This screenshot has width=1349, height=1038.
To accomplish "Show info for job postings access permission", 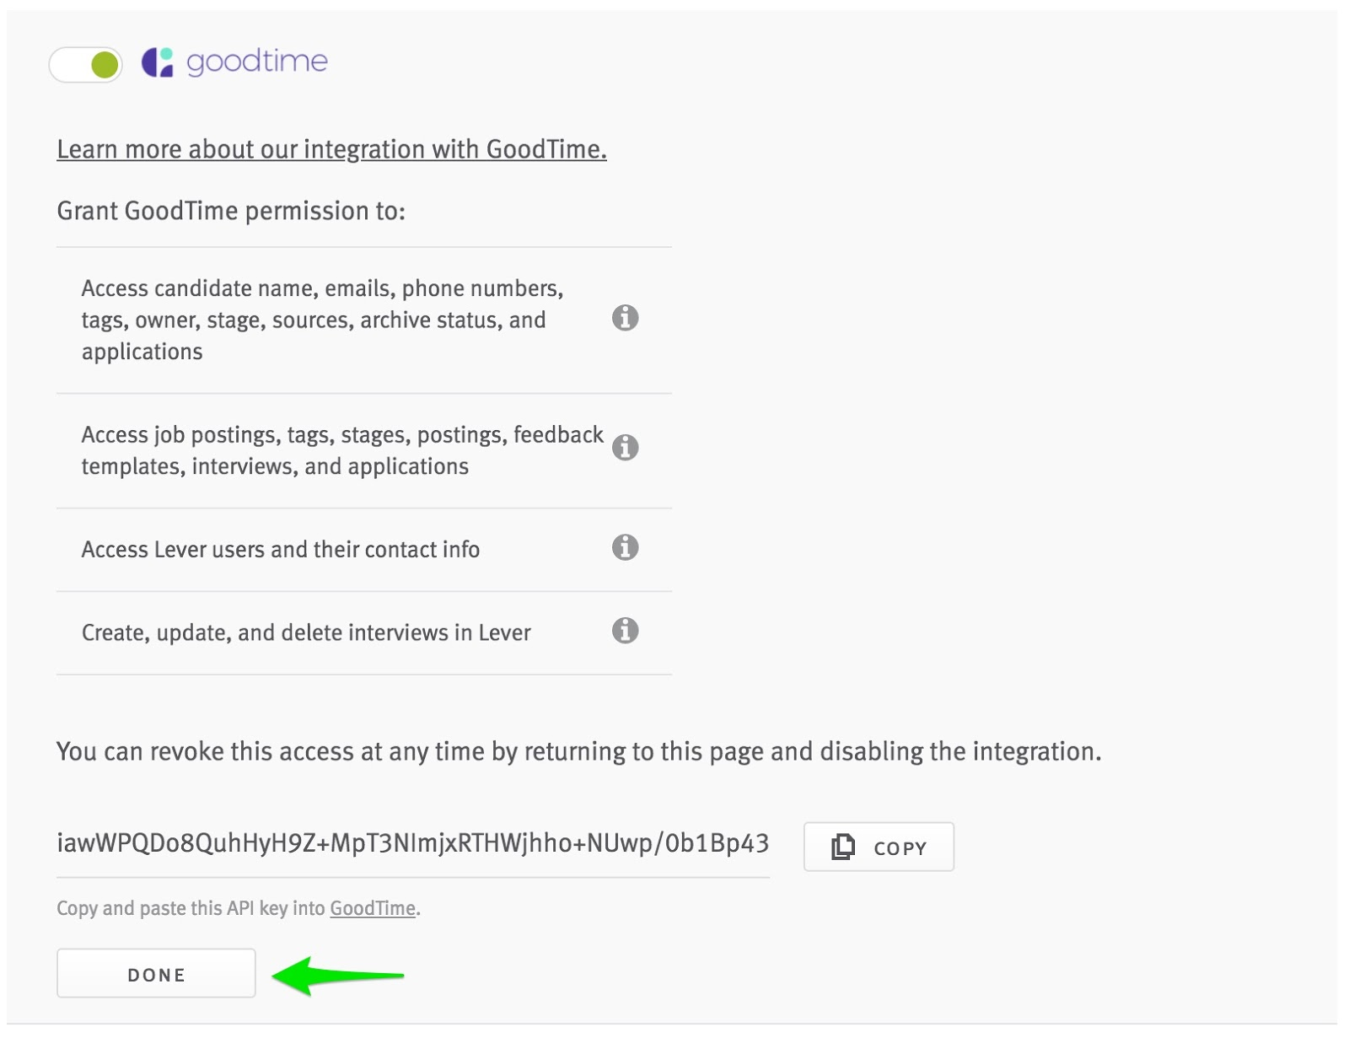I will click(625, 447).
